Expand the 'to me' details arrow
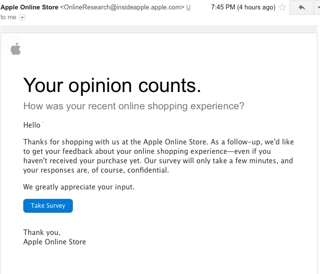Image resolution: width=320 pixels, height=274 pixels. coord(22,17)
